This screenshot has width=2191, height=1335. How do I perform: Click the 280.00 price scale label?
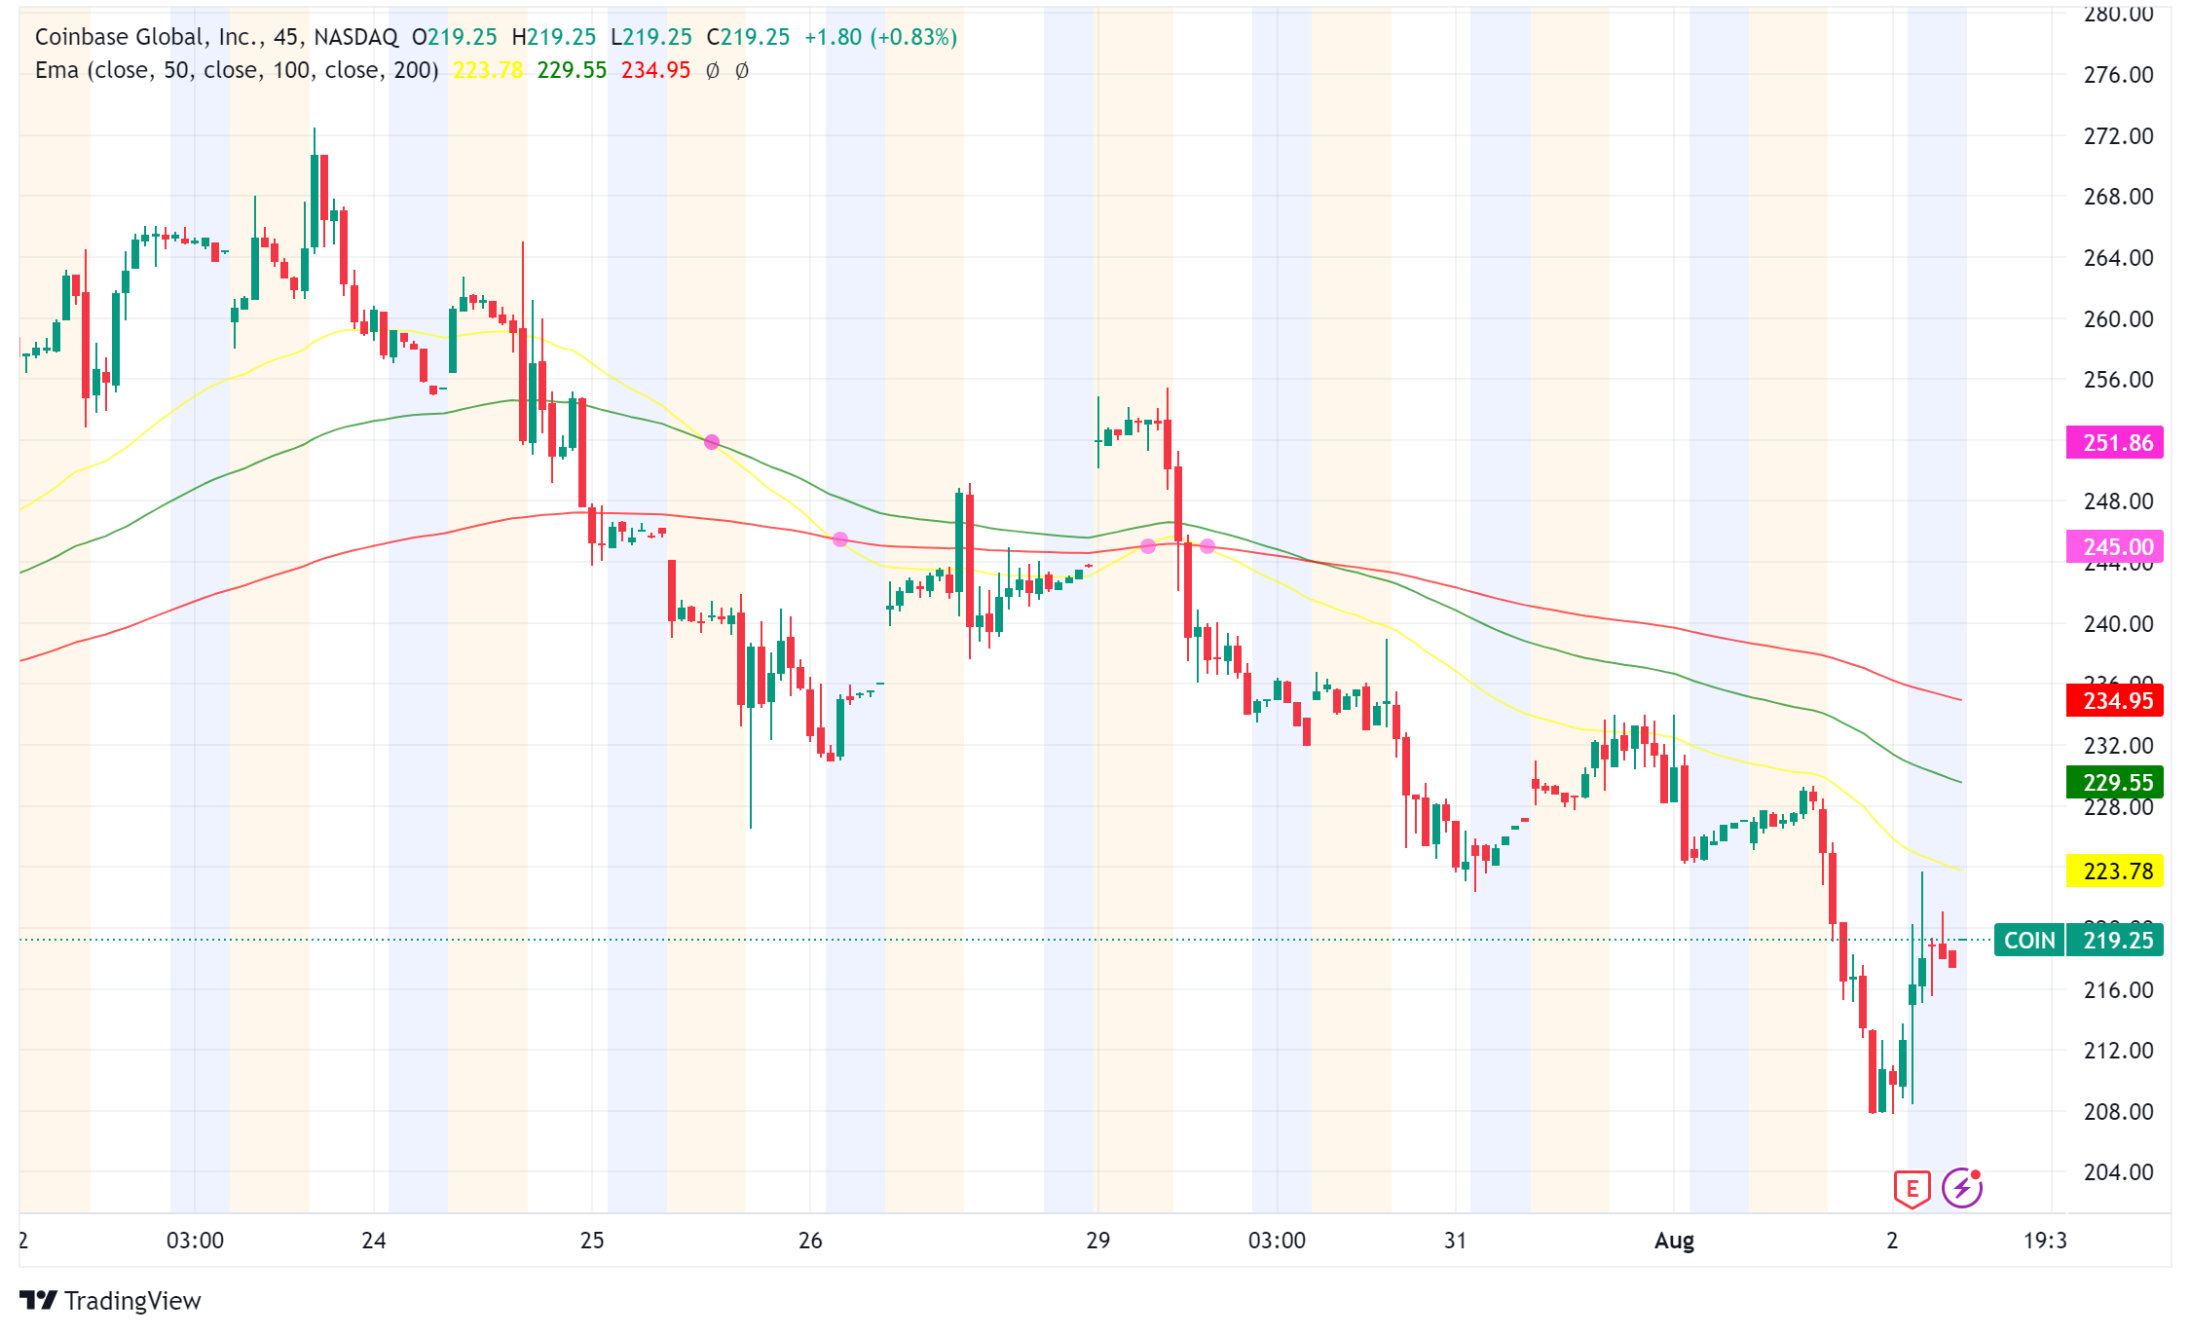[2118, 14]
